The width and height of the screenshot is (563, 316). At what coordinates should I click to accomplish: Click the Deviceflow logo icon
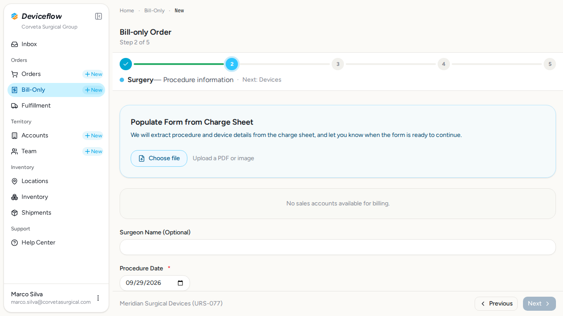click(15, 16)
